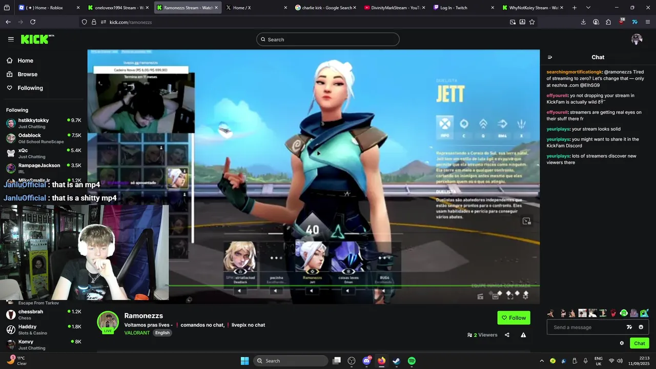Click the Kick logo

(x=37, y=39)
